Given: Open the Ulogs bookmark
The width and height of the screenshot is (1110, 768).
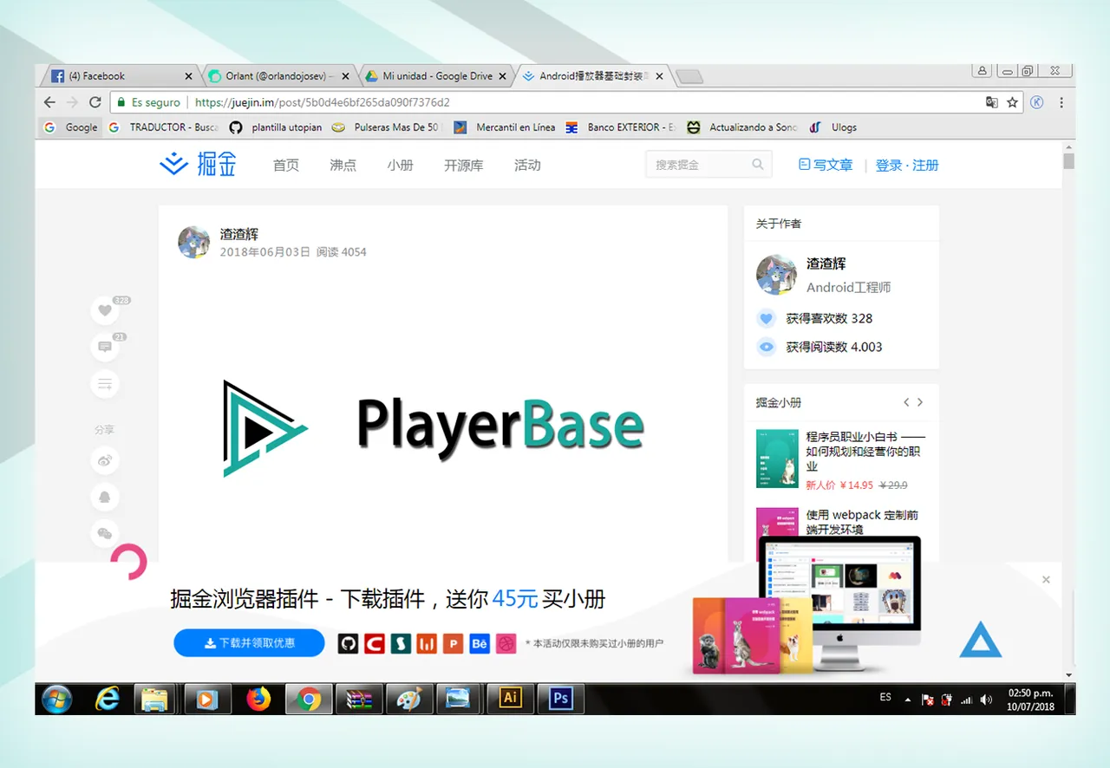Looking at the screenshot, I should click(x=833, y=127).
